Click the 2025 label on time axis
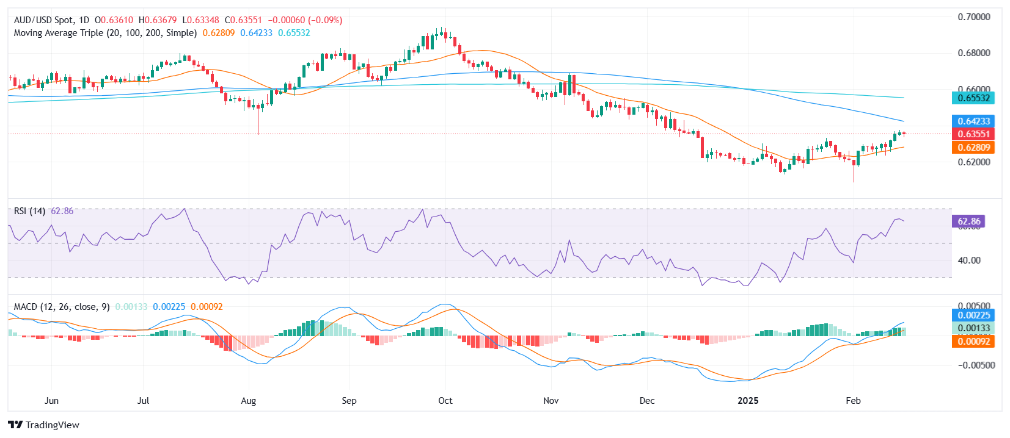The width and height of the screenshot is (1010, 438). click(x=748, y=401)
